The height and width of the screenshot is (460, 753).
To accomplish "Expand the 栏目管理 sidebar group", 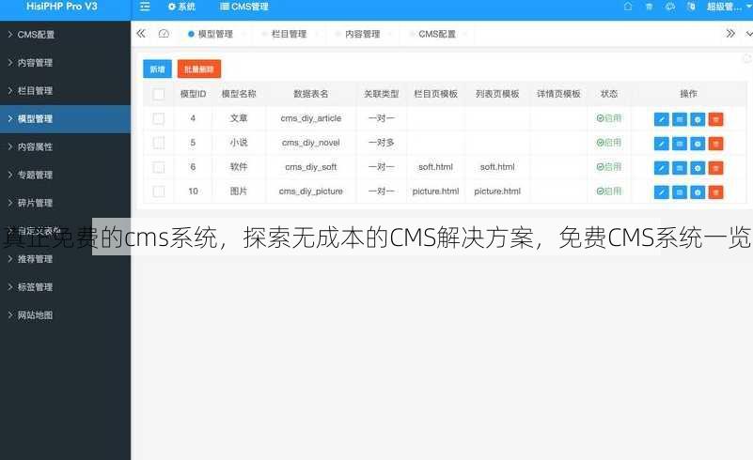I will coord(65,91).
